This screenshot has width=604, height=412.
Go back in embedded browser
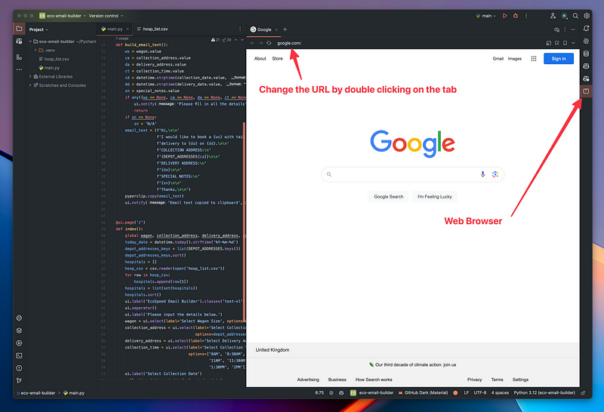click(252, 43)
